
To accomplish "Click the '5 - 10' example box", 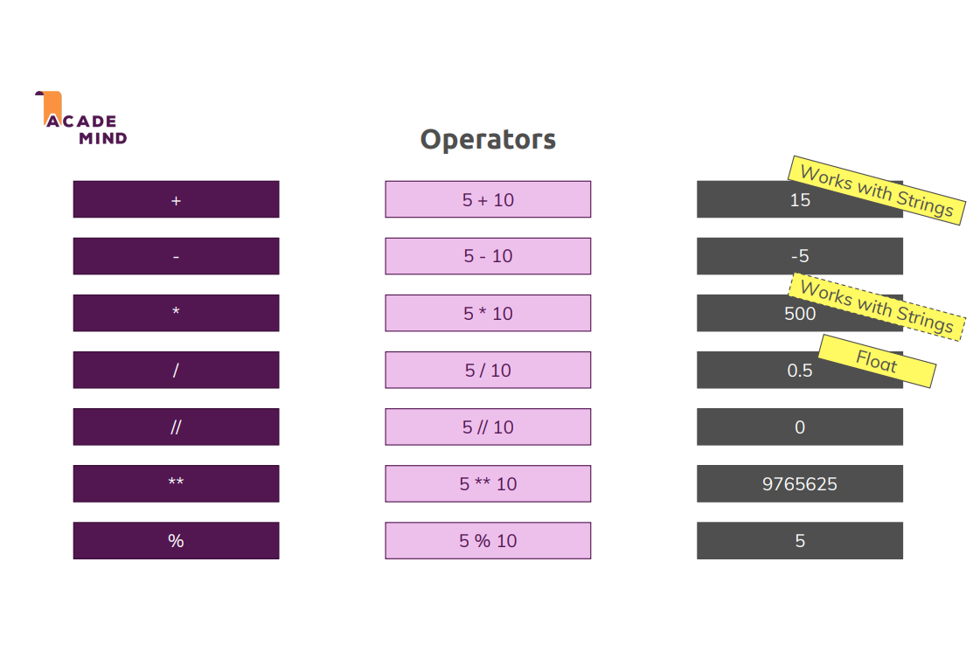I will (488, 256).
